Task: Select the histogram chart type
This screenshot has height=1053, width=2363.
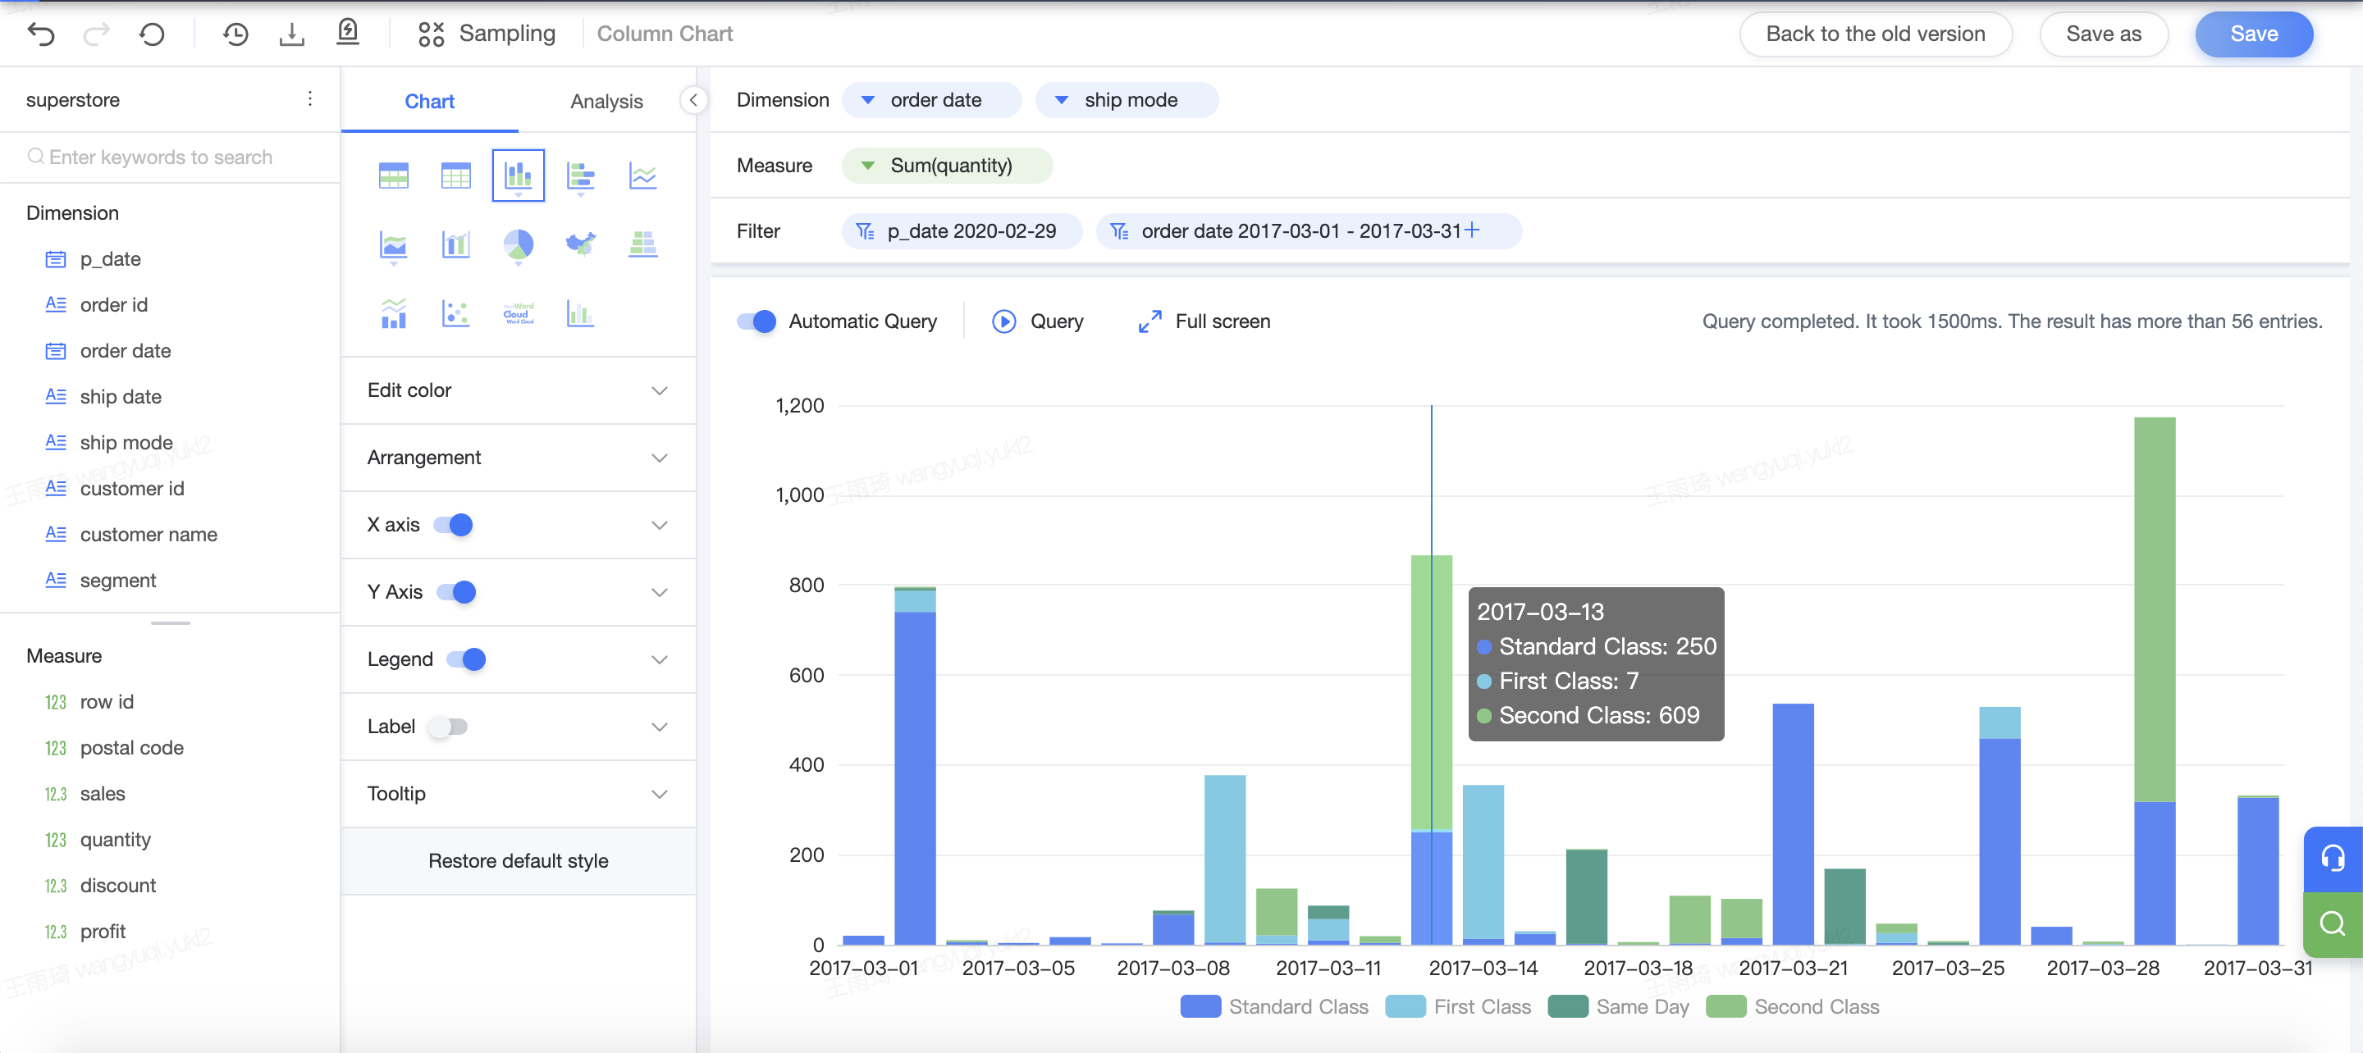Action: pos(581,314)
